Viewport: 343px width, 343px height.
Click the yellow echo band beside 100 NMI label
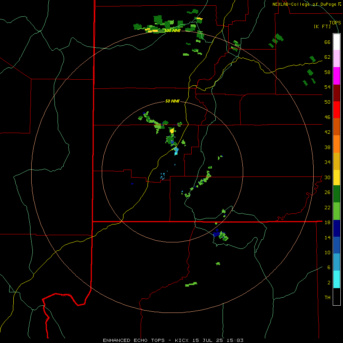tap(152, 30)
